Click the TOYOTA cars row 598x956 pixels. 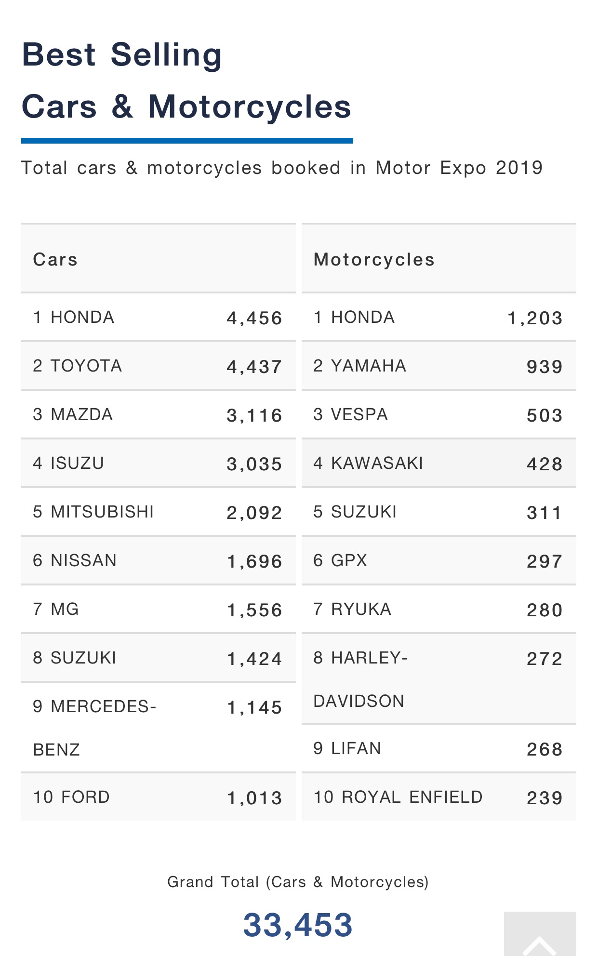[159, 366]
